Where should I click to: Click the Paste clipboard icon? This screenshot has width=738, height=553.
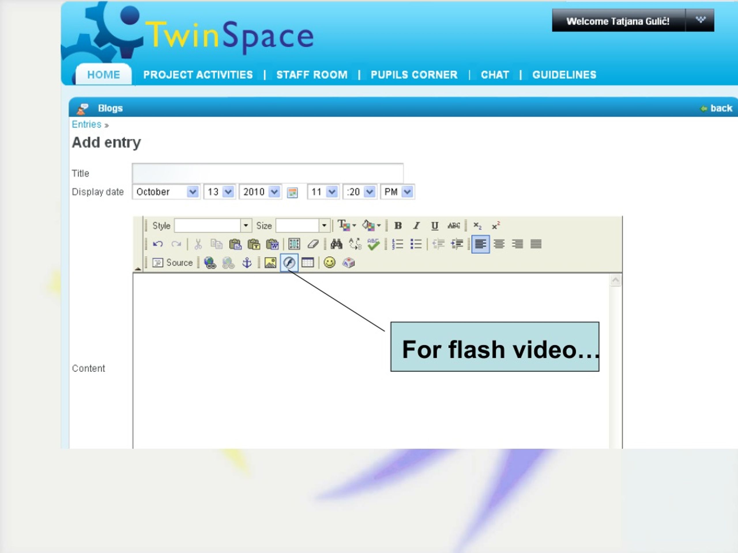[x=235, y=244]
